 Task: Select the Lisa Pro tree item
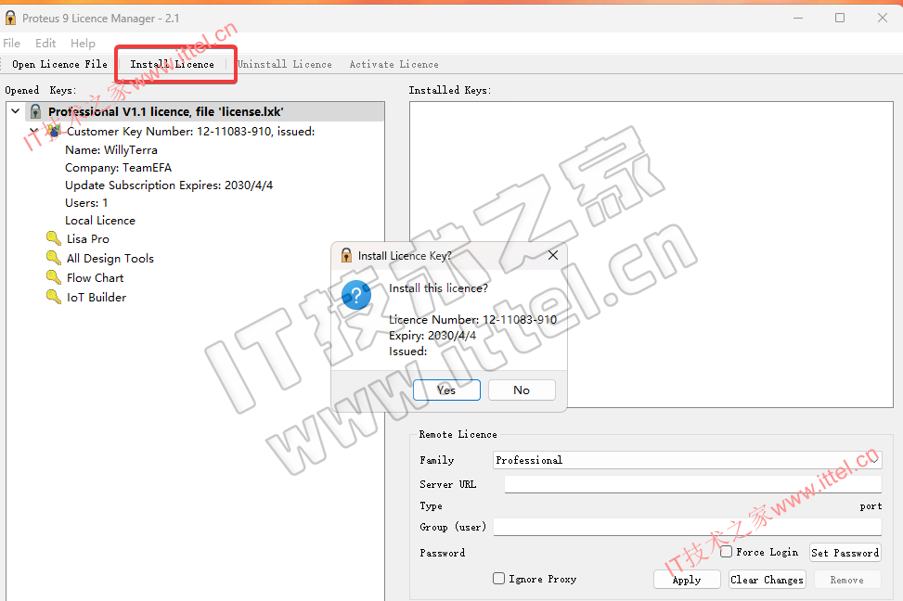pyautogui.click(x=87, y=238)
